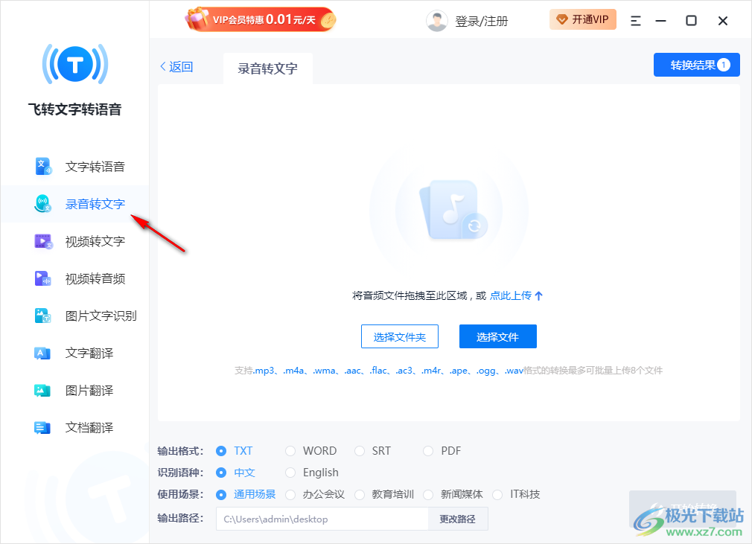Click the 视频转文字 sidebar icon

[43, 241]
